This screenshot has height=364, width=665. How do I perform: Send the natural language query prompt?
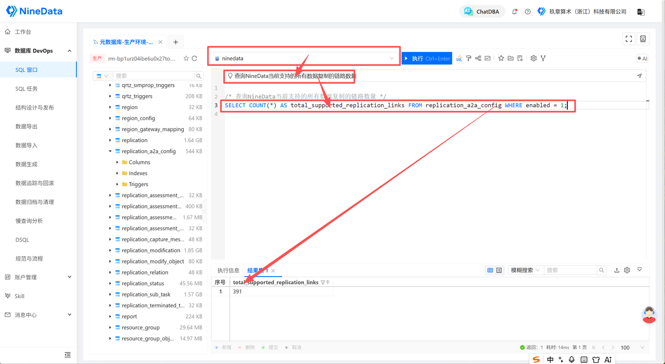click(x=640, y=76)
